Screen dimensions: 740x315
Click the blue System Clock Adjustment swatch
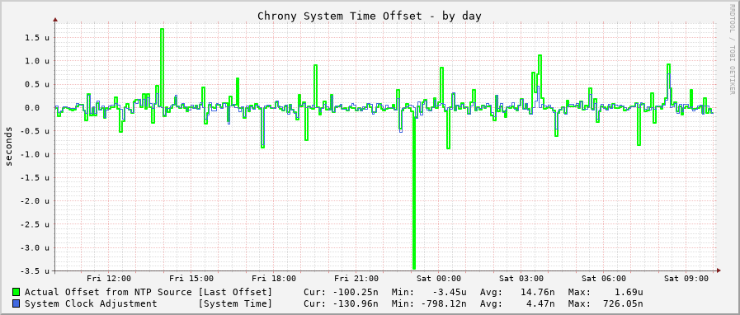tap(16, 303)
